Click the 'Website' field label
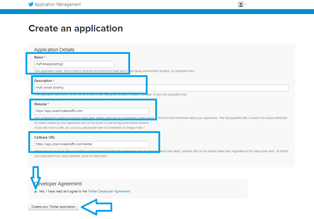The height and width of the screenshot is (219, 314). 40,104
